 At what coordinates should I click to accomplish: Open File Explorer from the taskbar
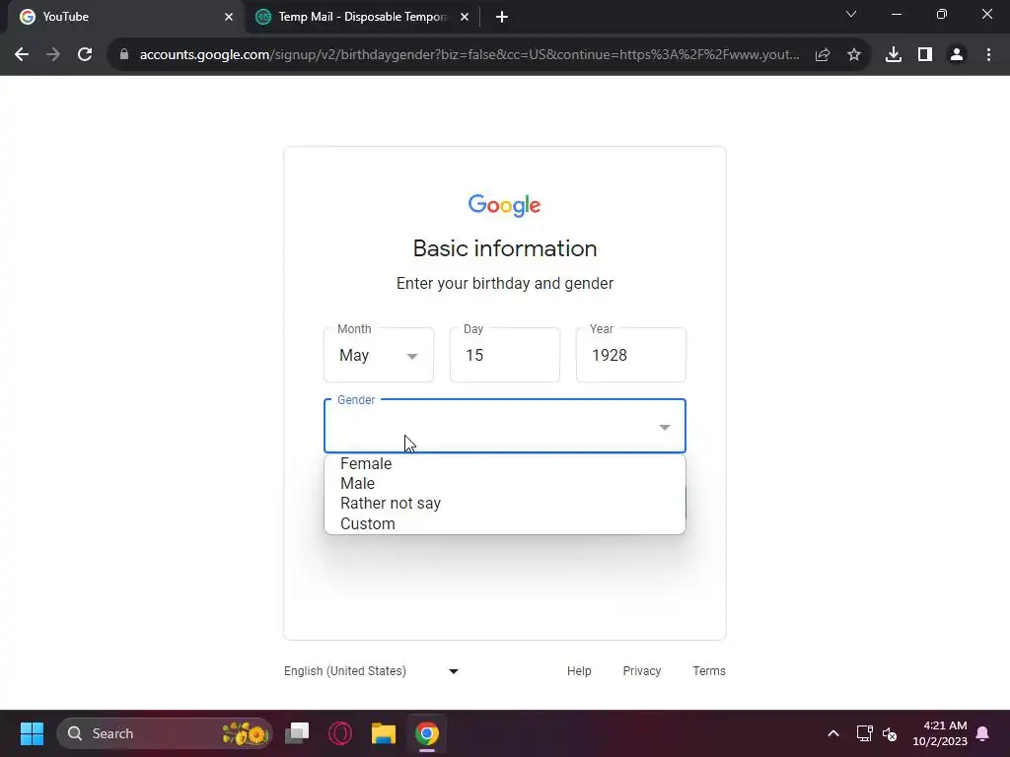384,733
